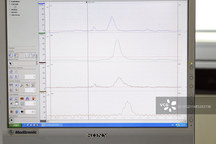
Task: Open the Windows start menu
Action: coord(15,125)
